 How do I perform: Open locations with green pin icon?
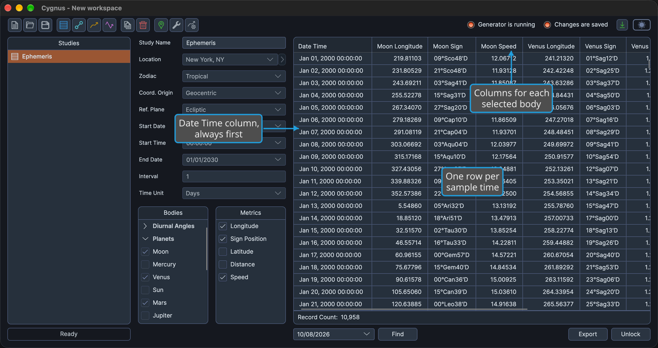[161, 25]
